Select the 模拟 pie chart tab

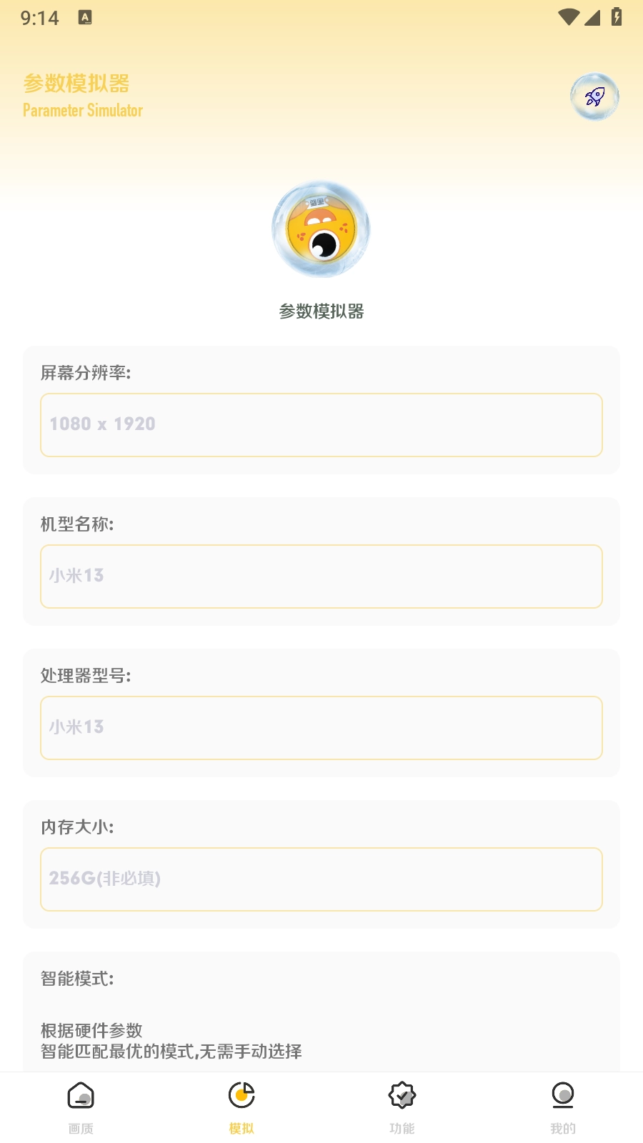[241, 1107]
